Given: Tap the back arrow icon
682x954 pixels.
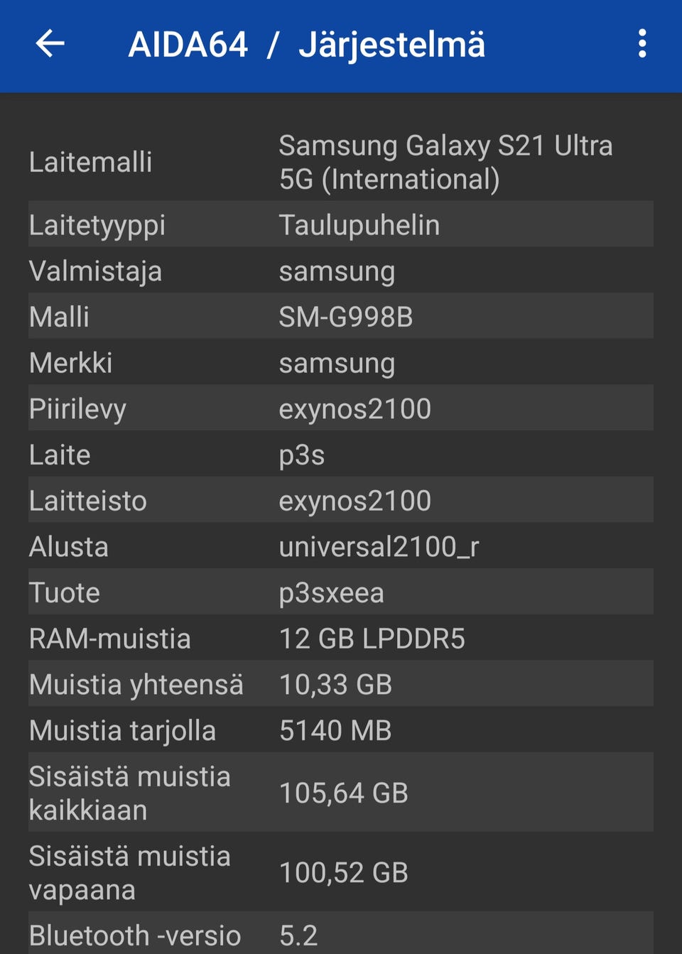Looking at the screenshot, I should 50,44.
